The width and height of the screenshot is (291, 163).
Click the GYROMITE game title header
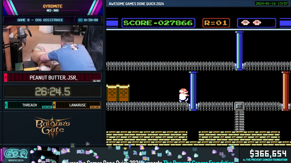53,7
